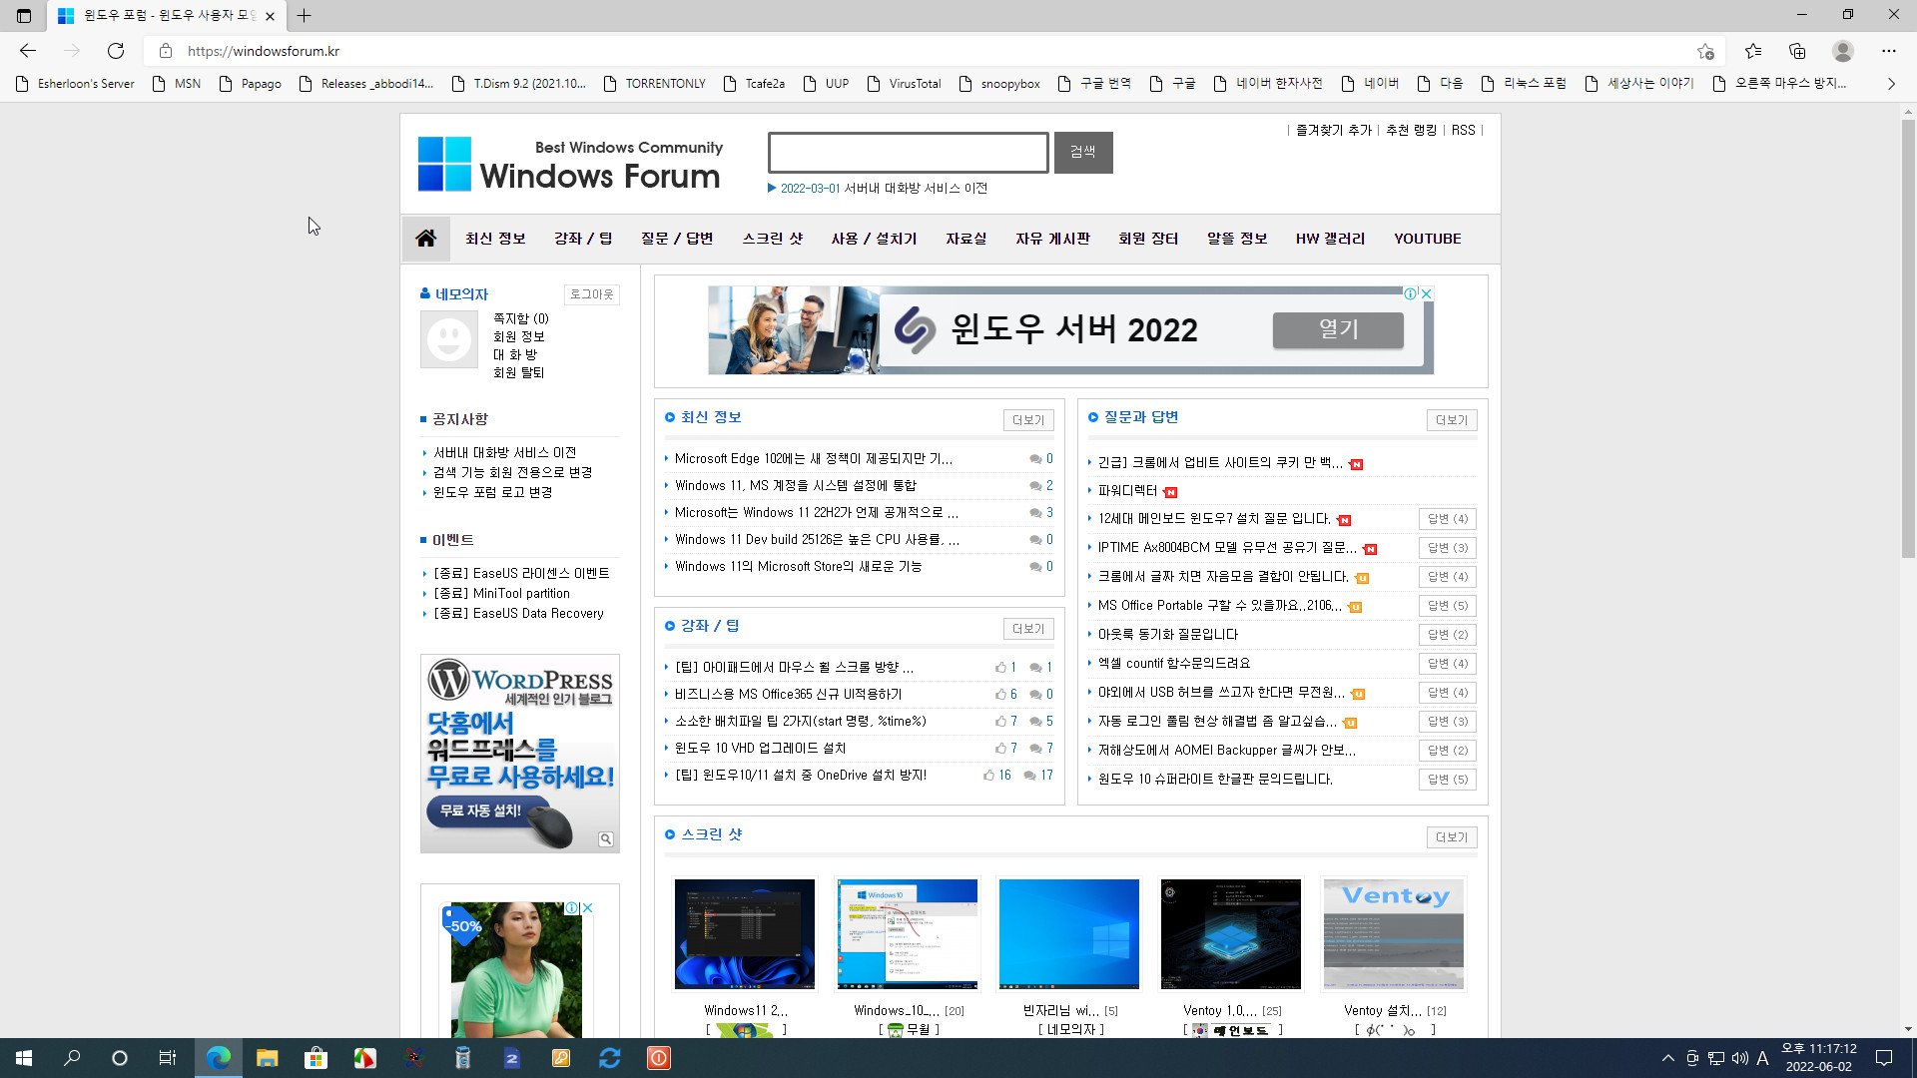
Task: Open the Esherloon's Server bookmark
Action: (x=76, y=84)
